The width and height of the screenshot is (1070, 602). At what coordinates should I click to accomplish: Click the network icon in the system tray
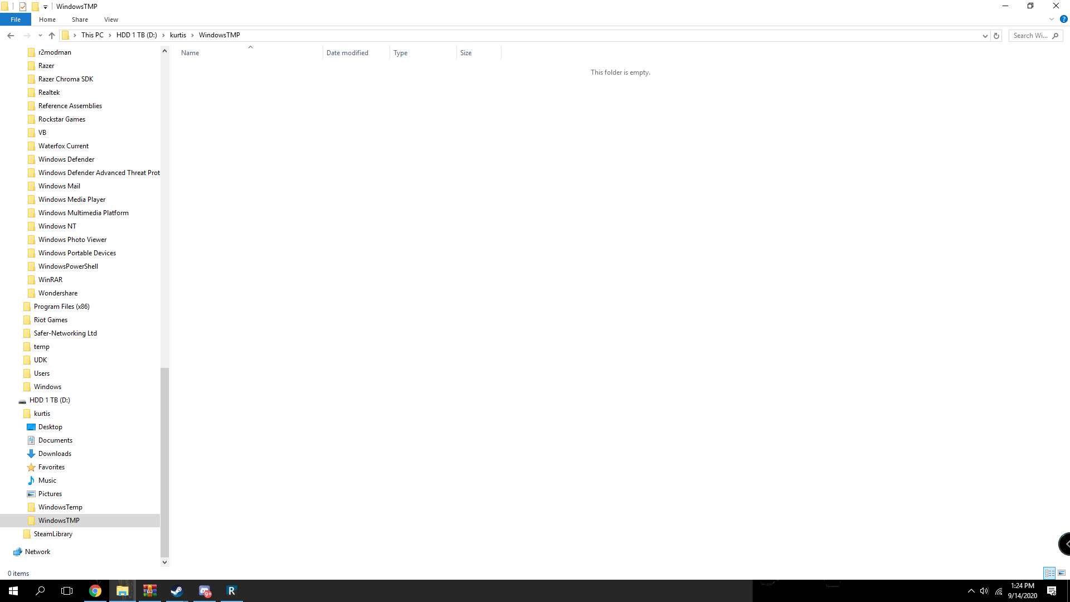click(998, 590)
